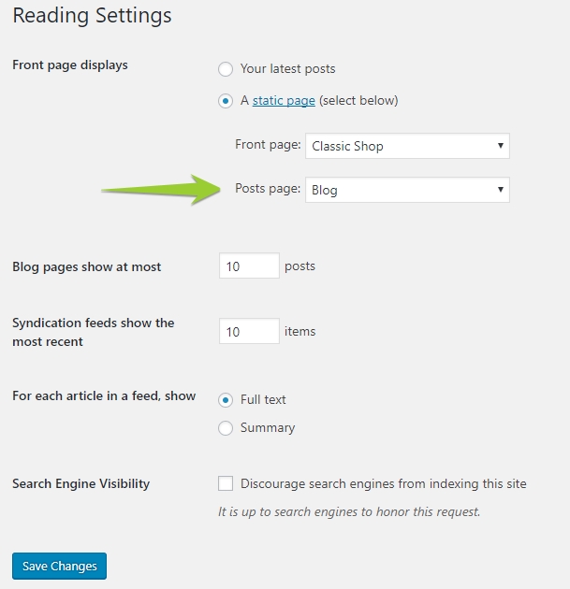Focus the Syndication feeds items number field

[248, 332]
